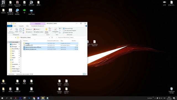
Task: Click the Up one level arrow
Action: click(x=15, y=37)
